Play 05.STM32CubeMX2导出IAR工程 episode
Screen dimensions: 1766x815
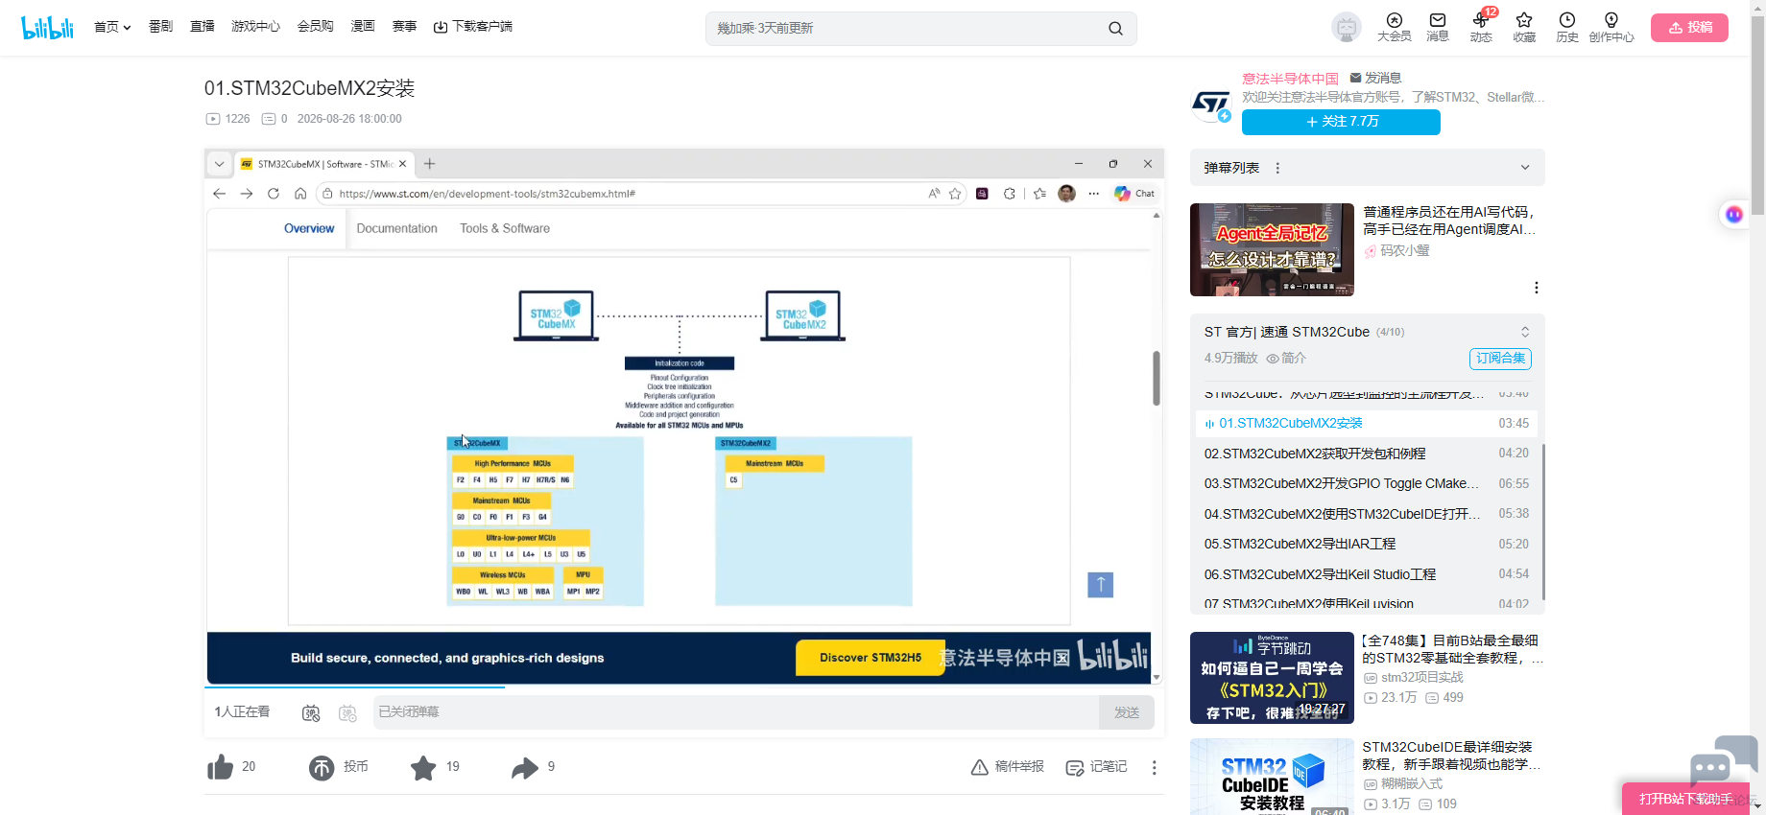pos(1367,544)
